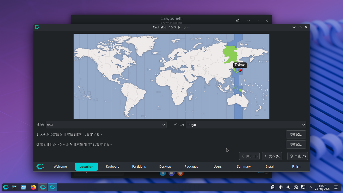Screen dimensions: 343x193
Task: Open the Telegram link in CachyOS Hello
Action: [163, 173]
